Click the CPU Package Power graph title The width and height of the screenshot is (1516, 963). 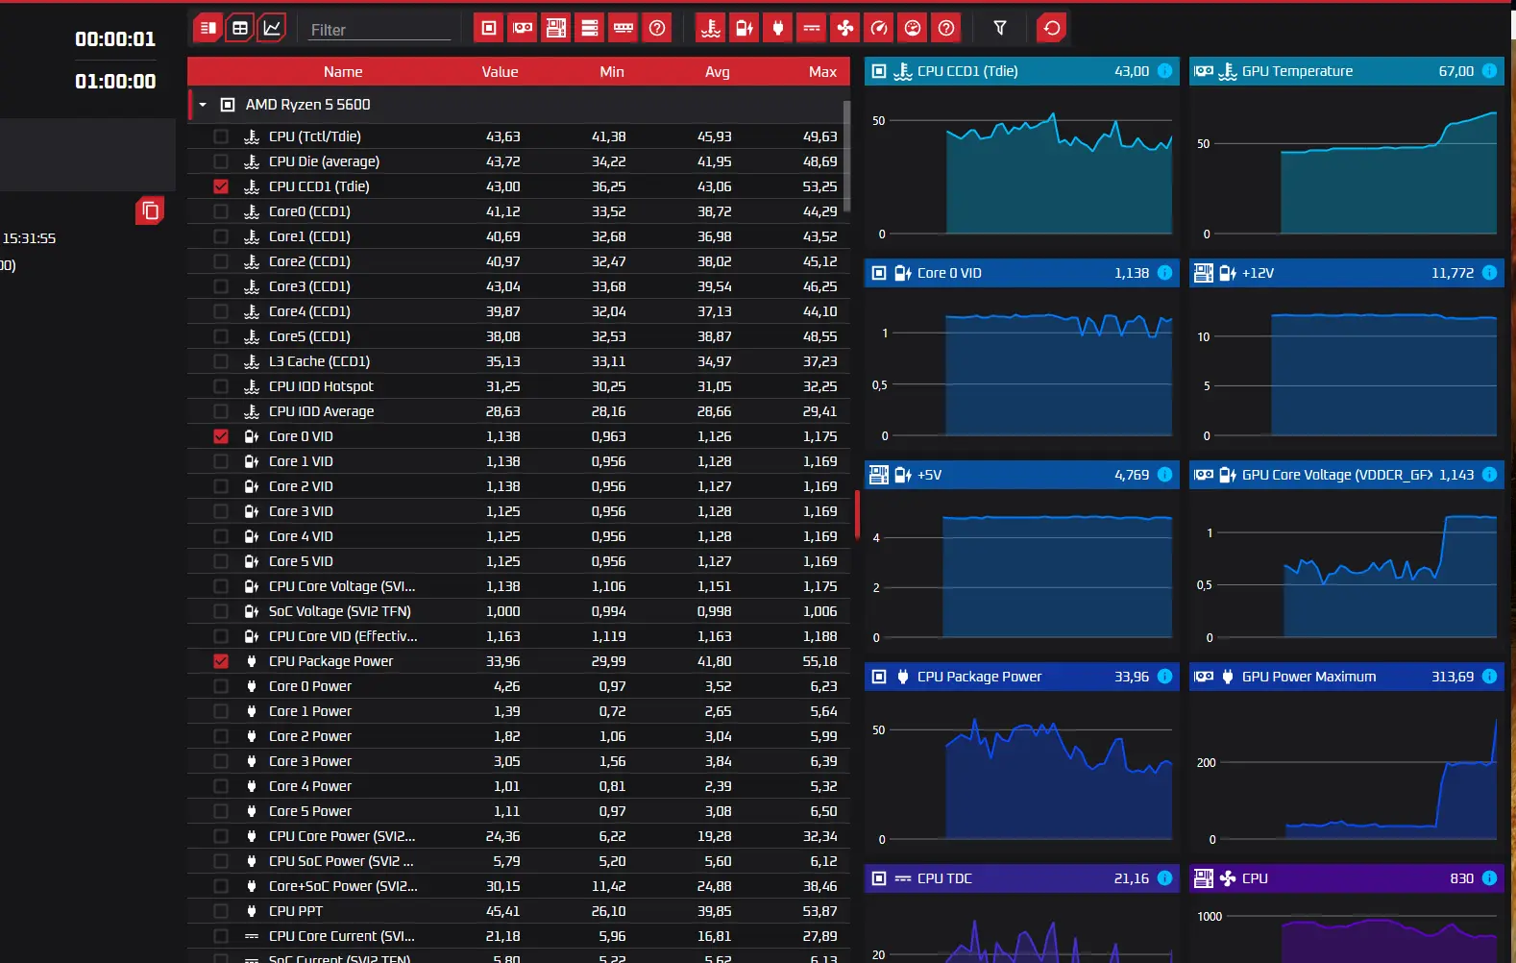point(979,677)
